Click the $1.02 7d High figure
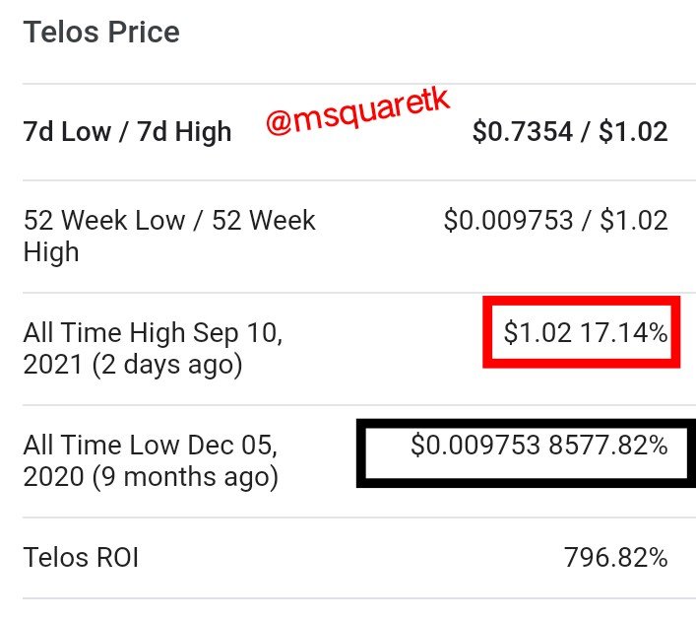The height and width of the screenshot is (621, 696). click(x=633, y=132)
